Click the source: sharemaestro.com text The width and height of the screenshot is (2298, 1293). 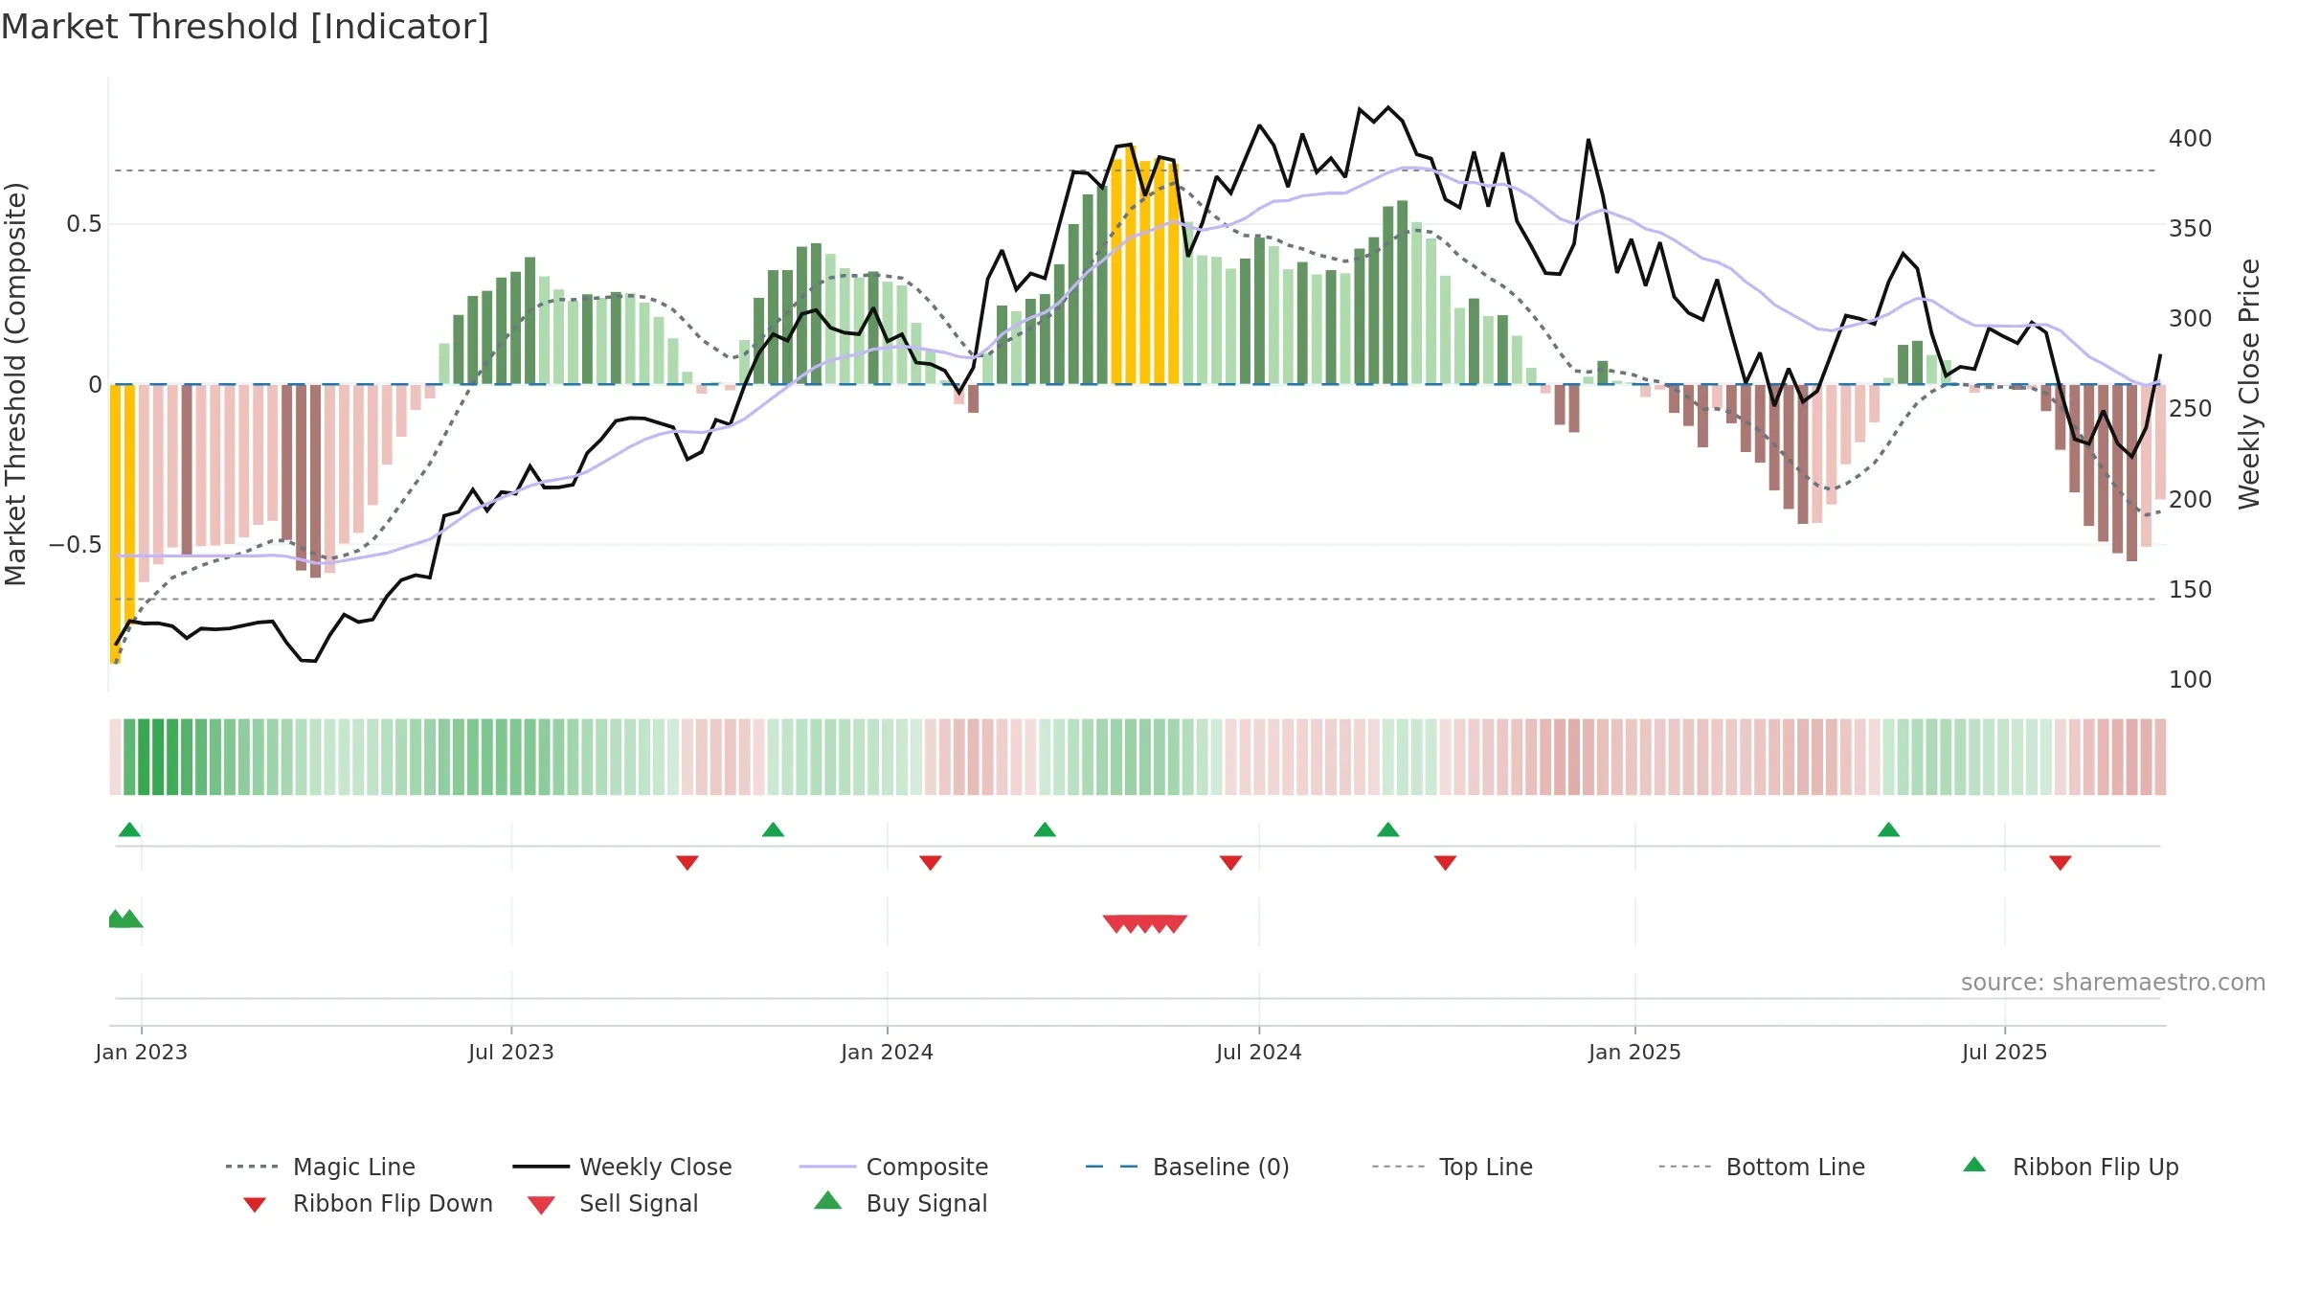(x=2113, y=983)
